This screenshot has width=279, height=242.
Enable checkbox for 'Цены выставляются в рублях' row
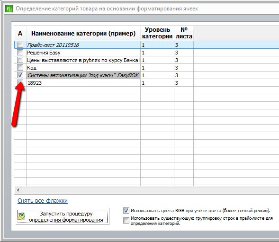tap(20, 60)
